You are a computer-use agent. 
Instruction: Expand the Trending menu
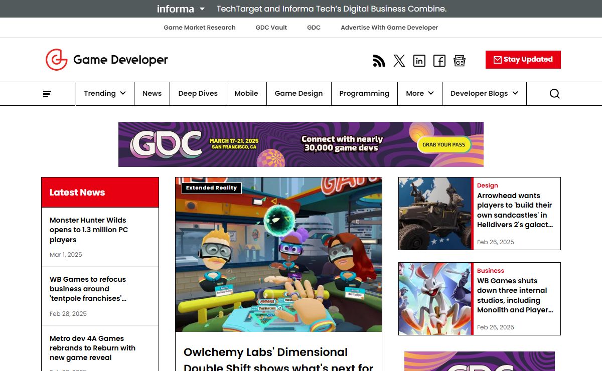point(105,94)
